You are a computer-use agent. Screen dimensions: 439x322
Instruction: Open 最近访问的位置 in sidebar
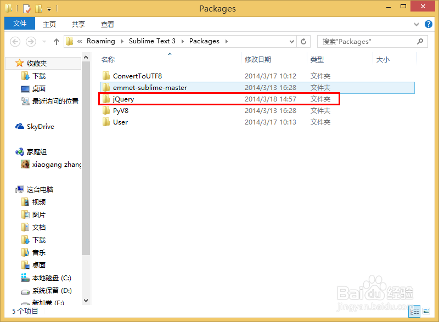50,101
